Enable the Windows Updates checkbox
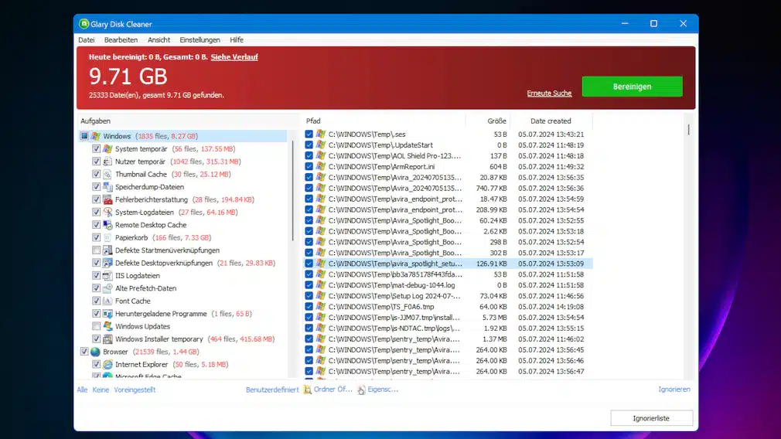781x439 pixels. coord(96,326)
